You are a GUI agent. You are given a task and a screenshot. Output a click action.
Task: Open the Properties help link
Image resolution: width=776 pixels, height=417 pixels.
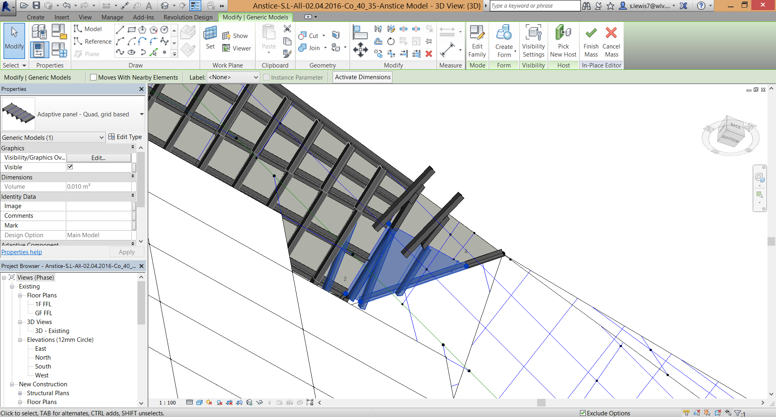click(x=22, y=252)
